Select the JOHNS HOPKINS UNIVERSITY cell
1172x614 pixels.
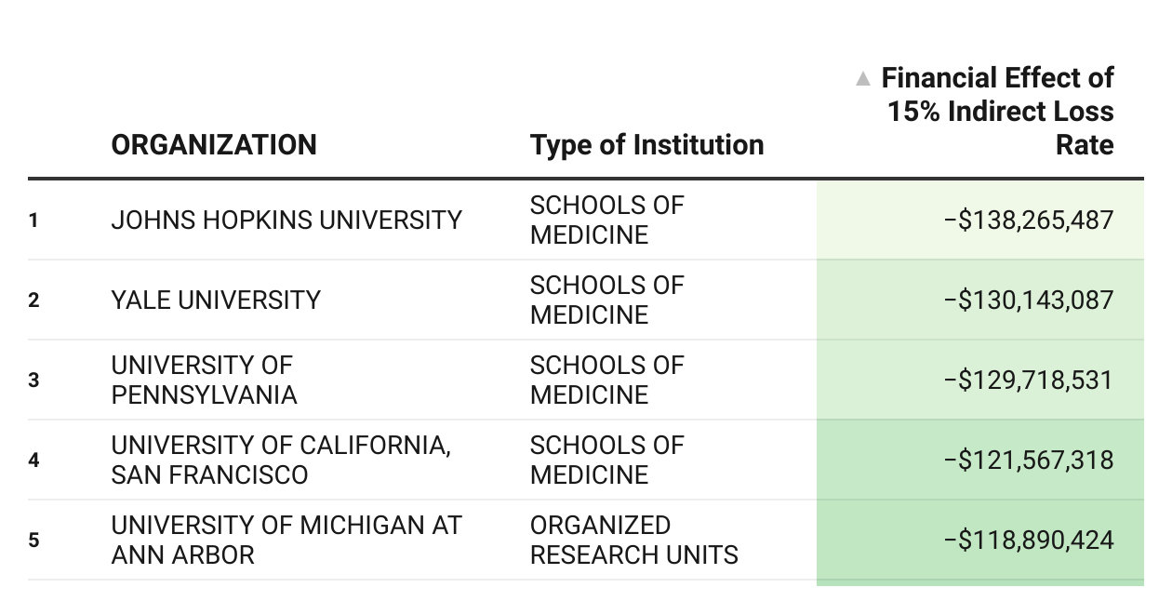(x=286, y=220)
